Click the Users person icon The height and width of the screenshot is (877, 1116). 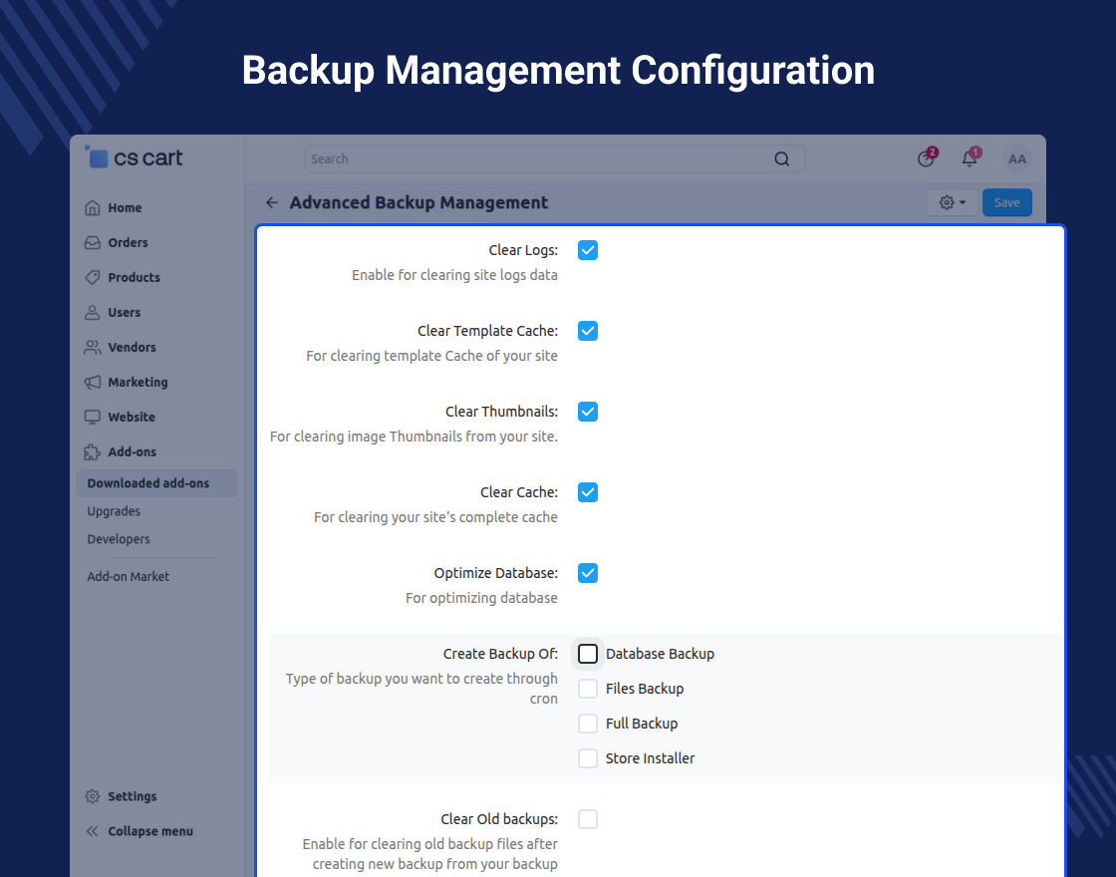point(93,313)
